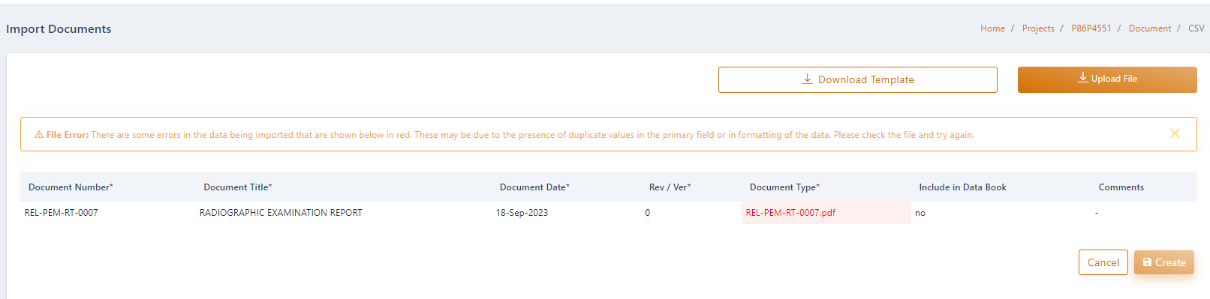The image size is (1210, 299).
Task: Click the warning triangle icon in error banner
Action: pos(39,135)
